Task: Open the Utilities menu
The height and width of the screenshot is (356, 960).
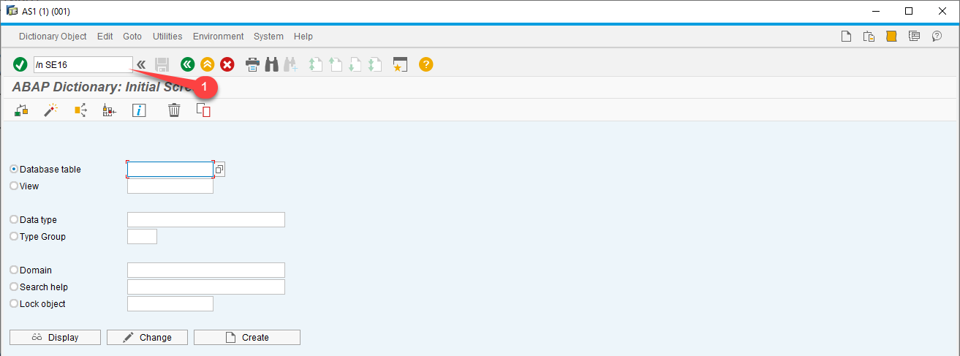Action: 167,37
